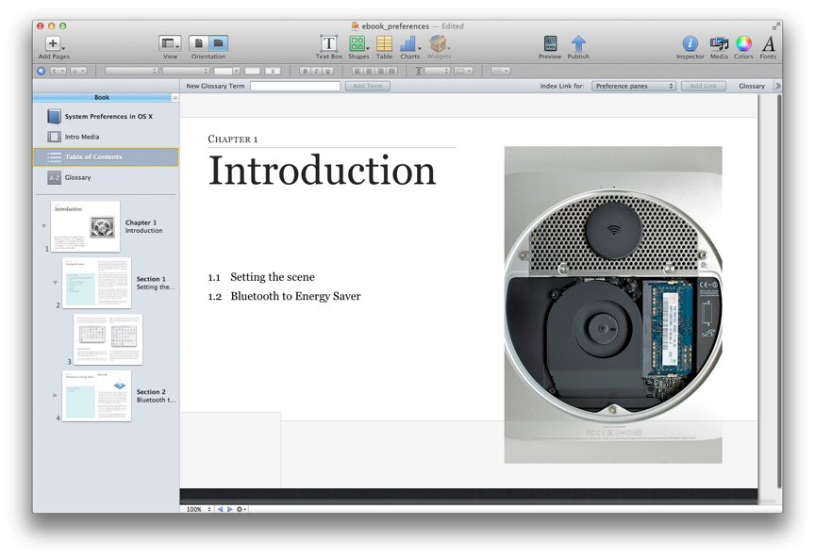Select page 3 thumbnail

click(x=108, y=339)
